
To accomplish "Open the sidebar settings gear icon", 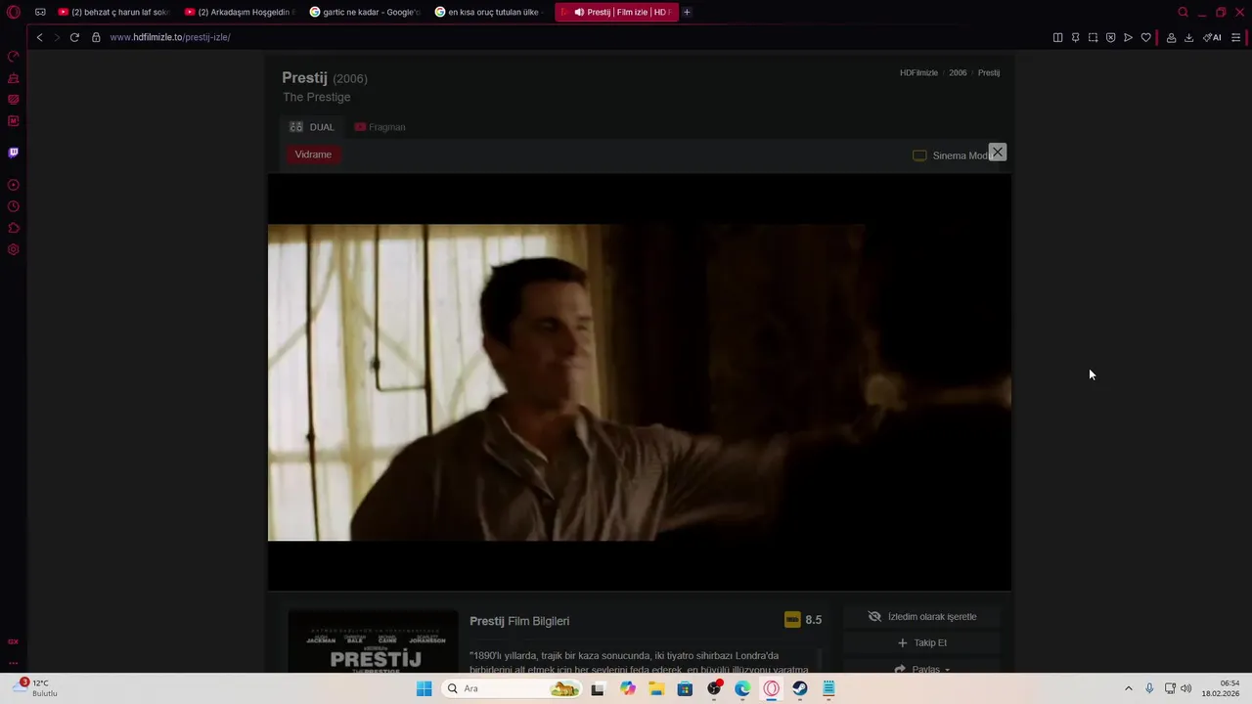I will click(x=14, y=249).
